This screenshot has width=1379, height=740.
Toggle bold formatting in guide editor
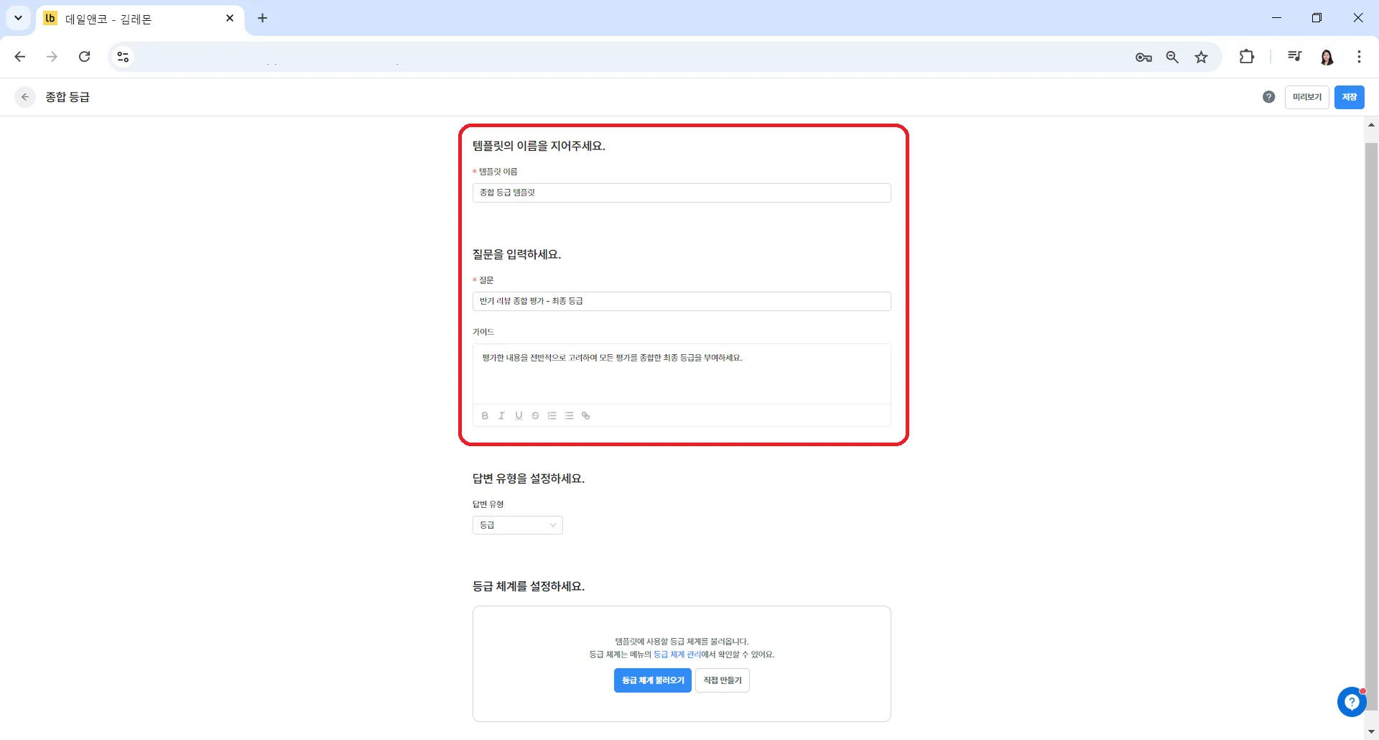tap(485, 415)
